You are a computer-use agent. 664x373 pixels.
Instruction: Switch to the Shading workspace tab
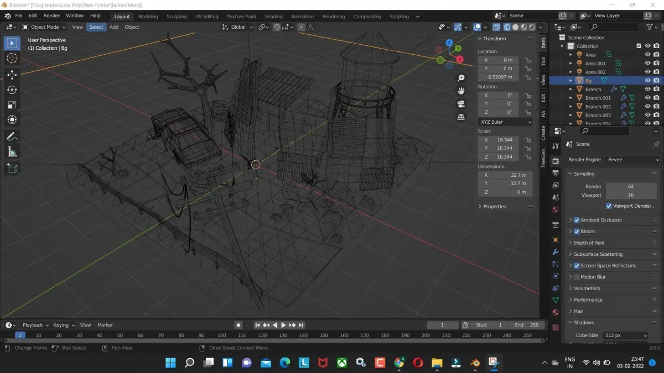tap(273, 17)
